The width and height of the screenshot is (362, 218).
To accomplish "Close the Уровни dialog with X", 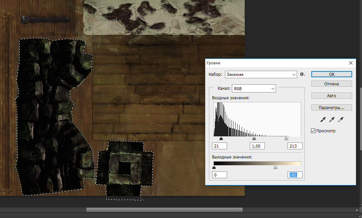I will tap(351, 63).
